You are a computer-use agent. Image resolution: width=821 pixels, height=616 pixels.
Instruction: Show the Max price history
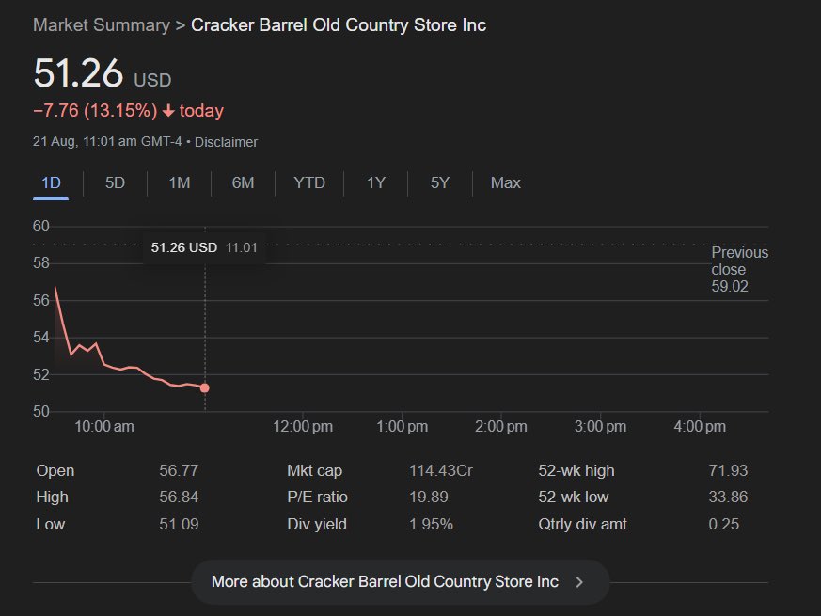pos(505,182)
